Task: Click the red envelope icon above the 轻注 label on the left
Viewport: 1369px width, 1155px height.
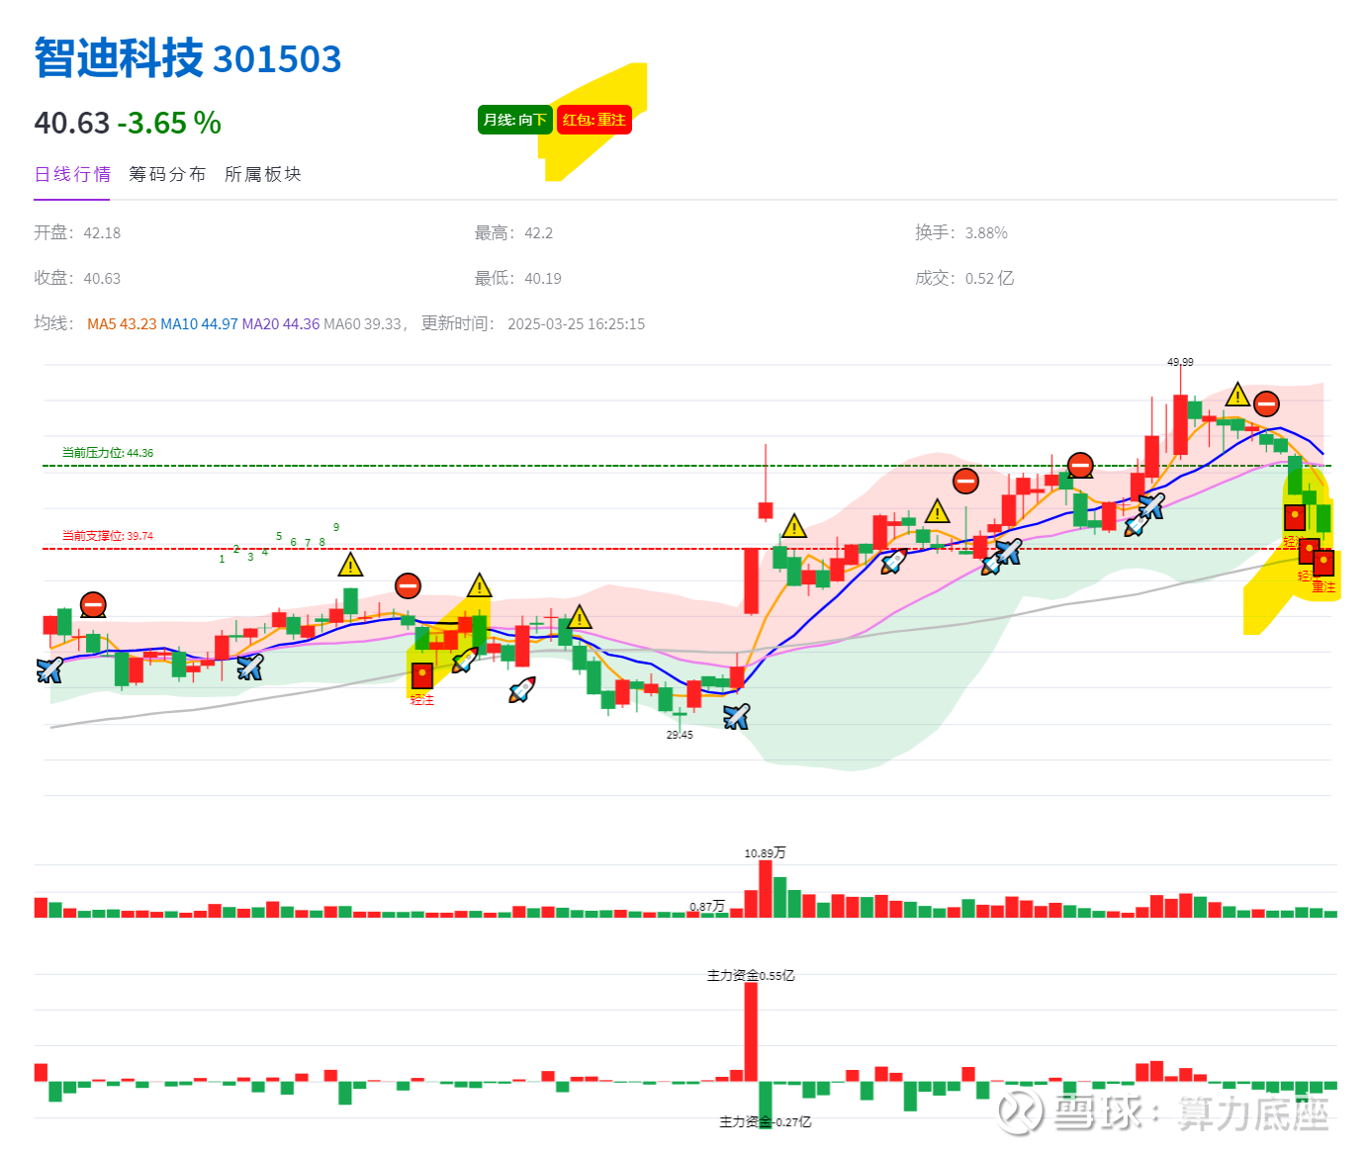Action: click(422, 675)
